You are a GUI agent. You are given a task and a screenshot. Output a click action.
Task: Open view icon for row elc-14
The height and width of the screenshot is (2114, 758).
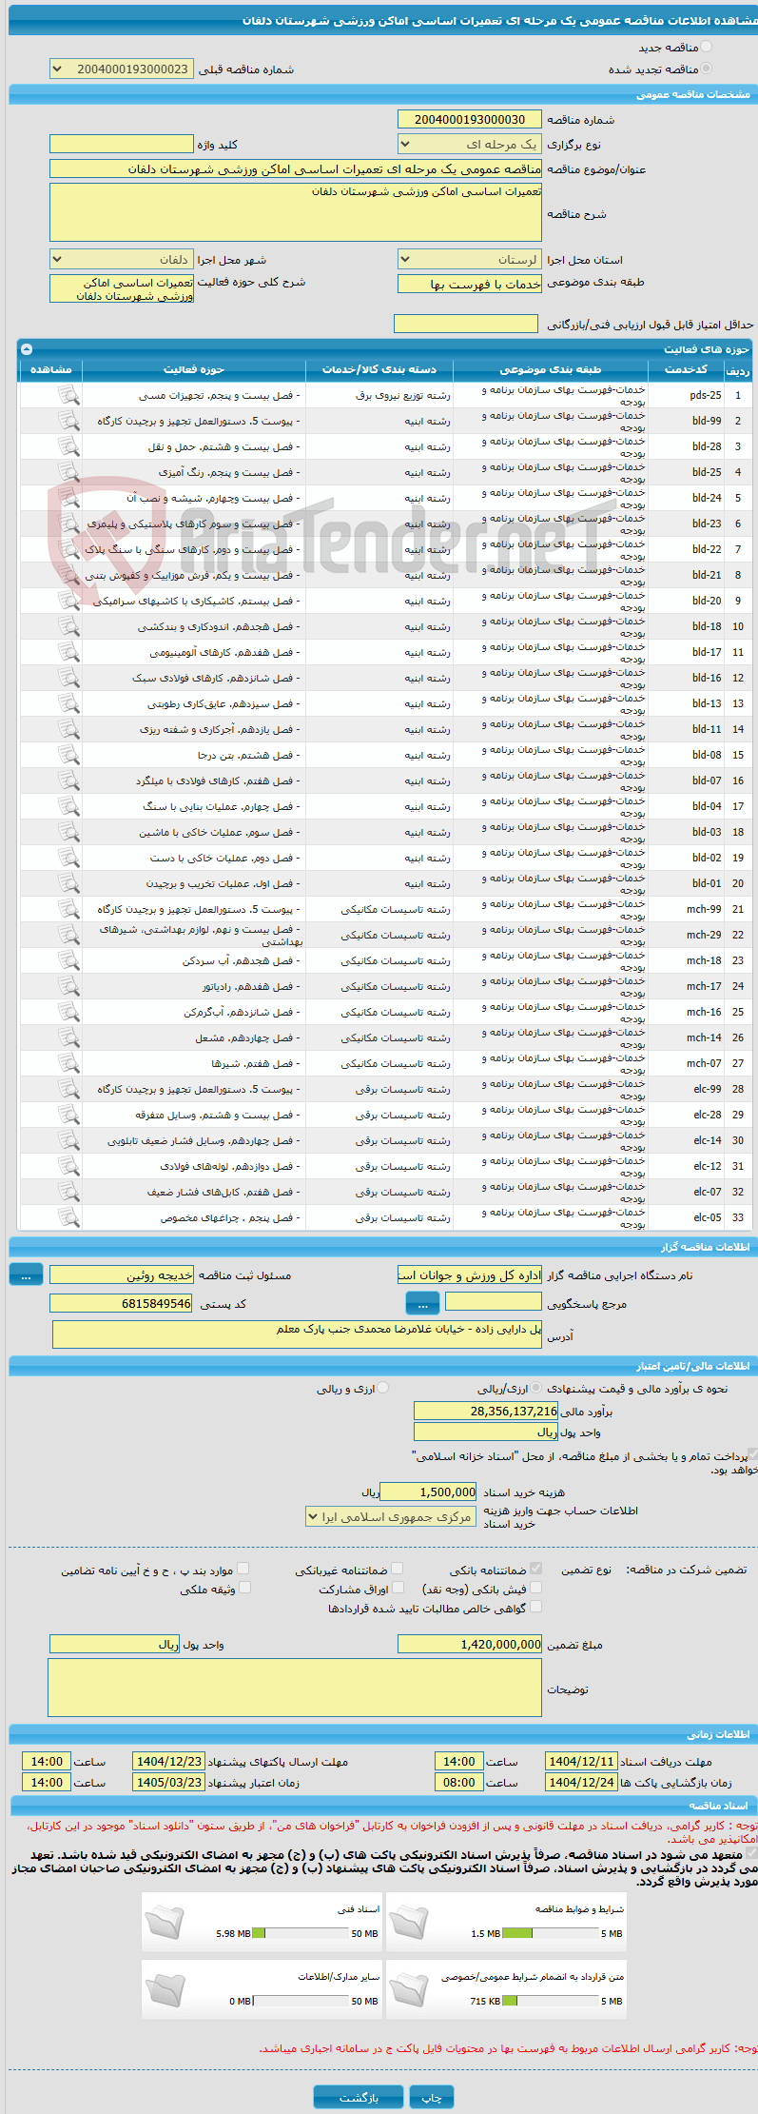68,1140
